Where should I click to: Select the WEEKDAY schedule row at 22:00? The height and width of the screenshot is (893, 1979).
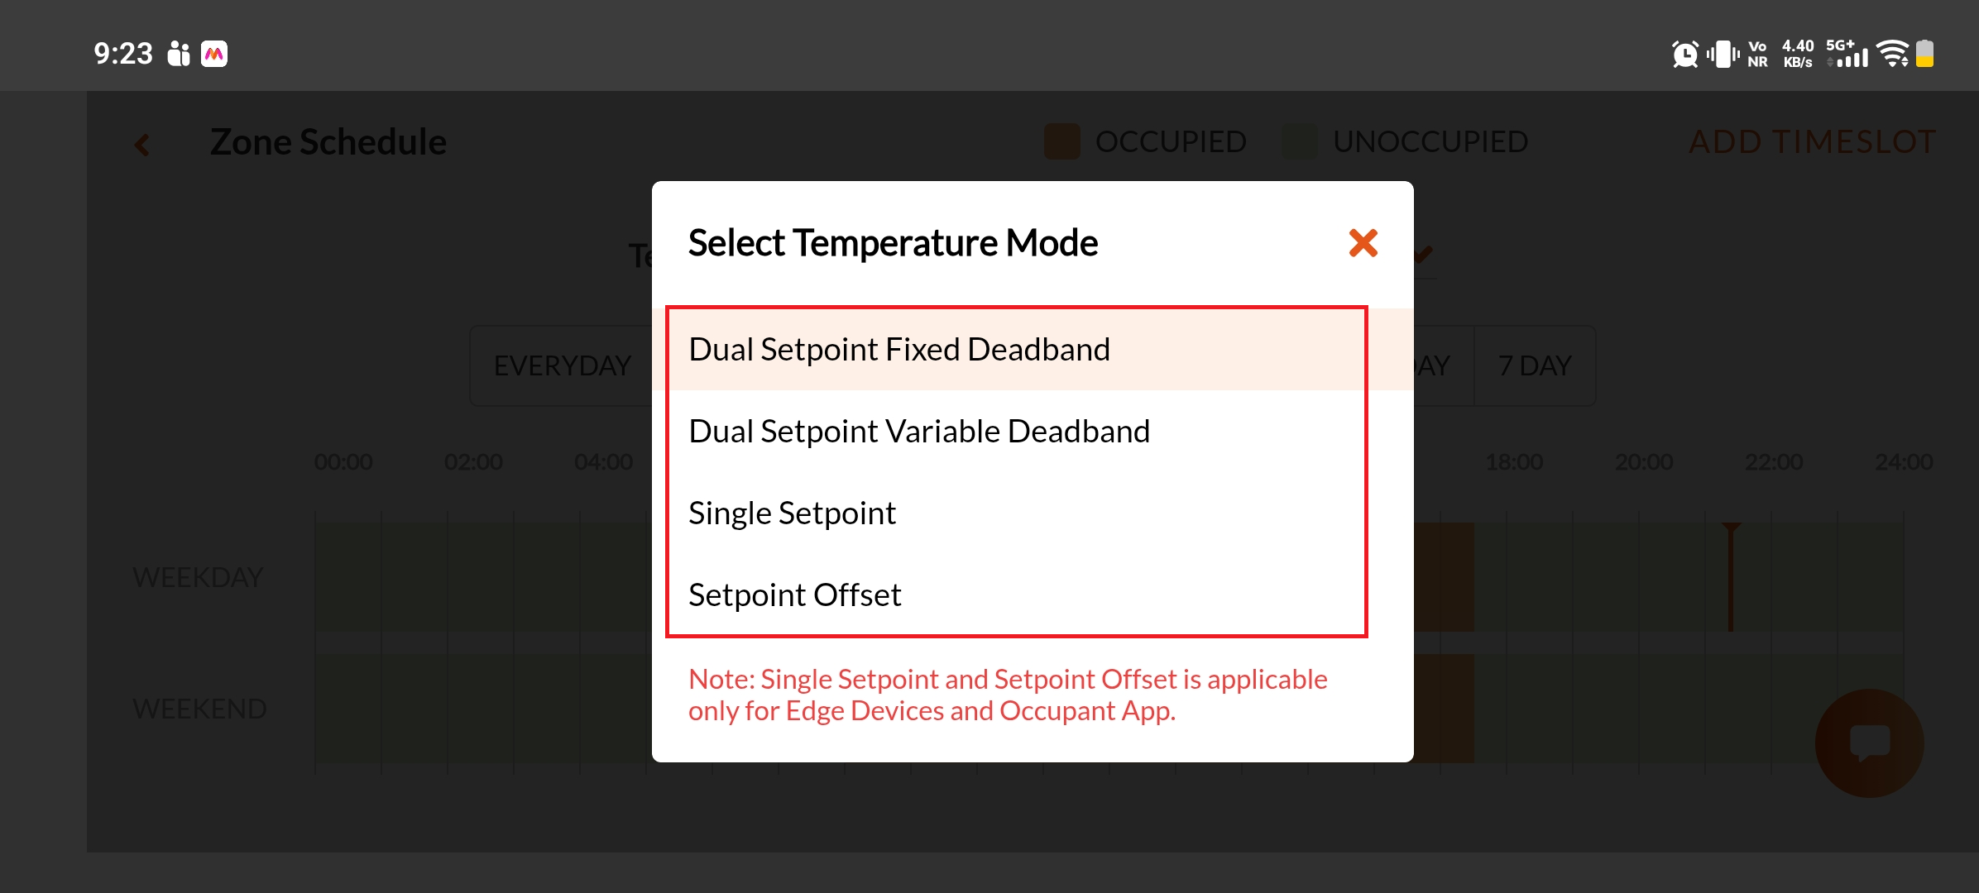1774,576
